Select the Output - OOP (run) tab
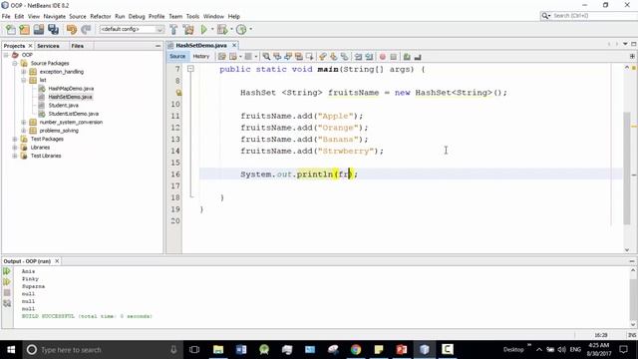This screenshot has width=638, height=359. (x=27, y=261)
